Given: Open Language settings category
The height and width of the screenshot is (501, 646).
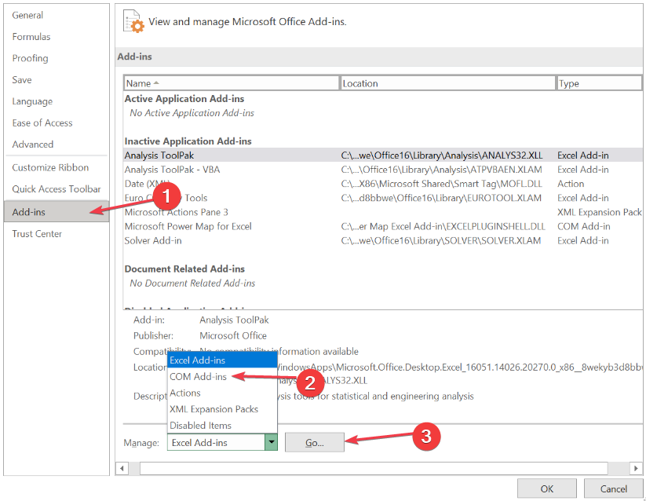Looking at the screenshot, I should click(32, 101).
